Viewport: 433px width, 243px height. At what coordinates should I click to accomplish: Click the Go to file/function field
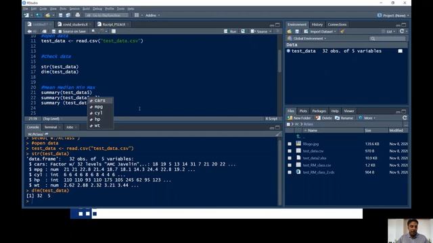tap(106, 15)
